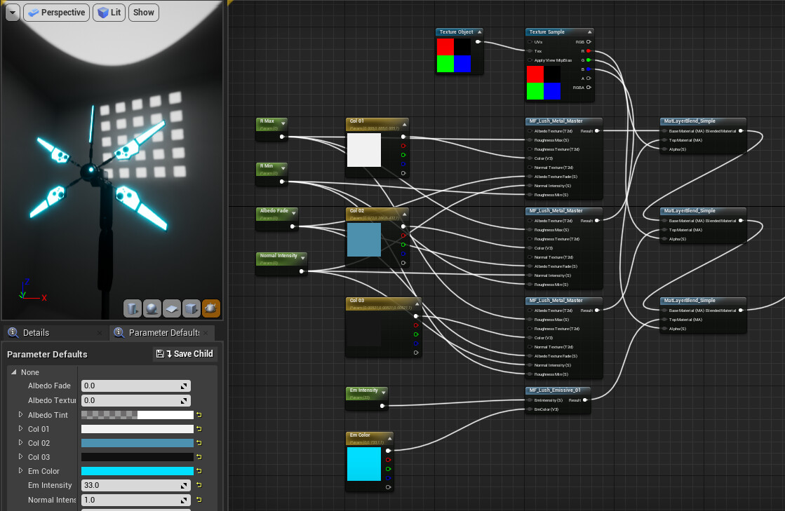Reset Em Color to its default value
Image resolution: width=785 pixels, height=511 pixels.
coord(199,471)
